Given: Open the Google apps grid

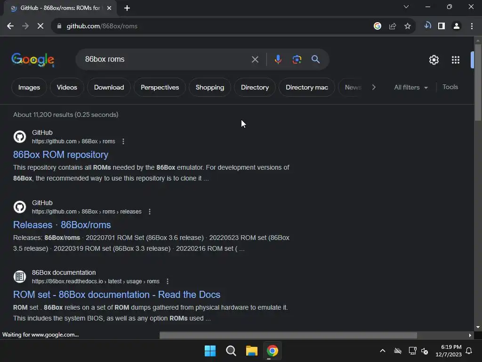Looking at the screenshot, I should click(455, 60).
